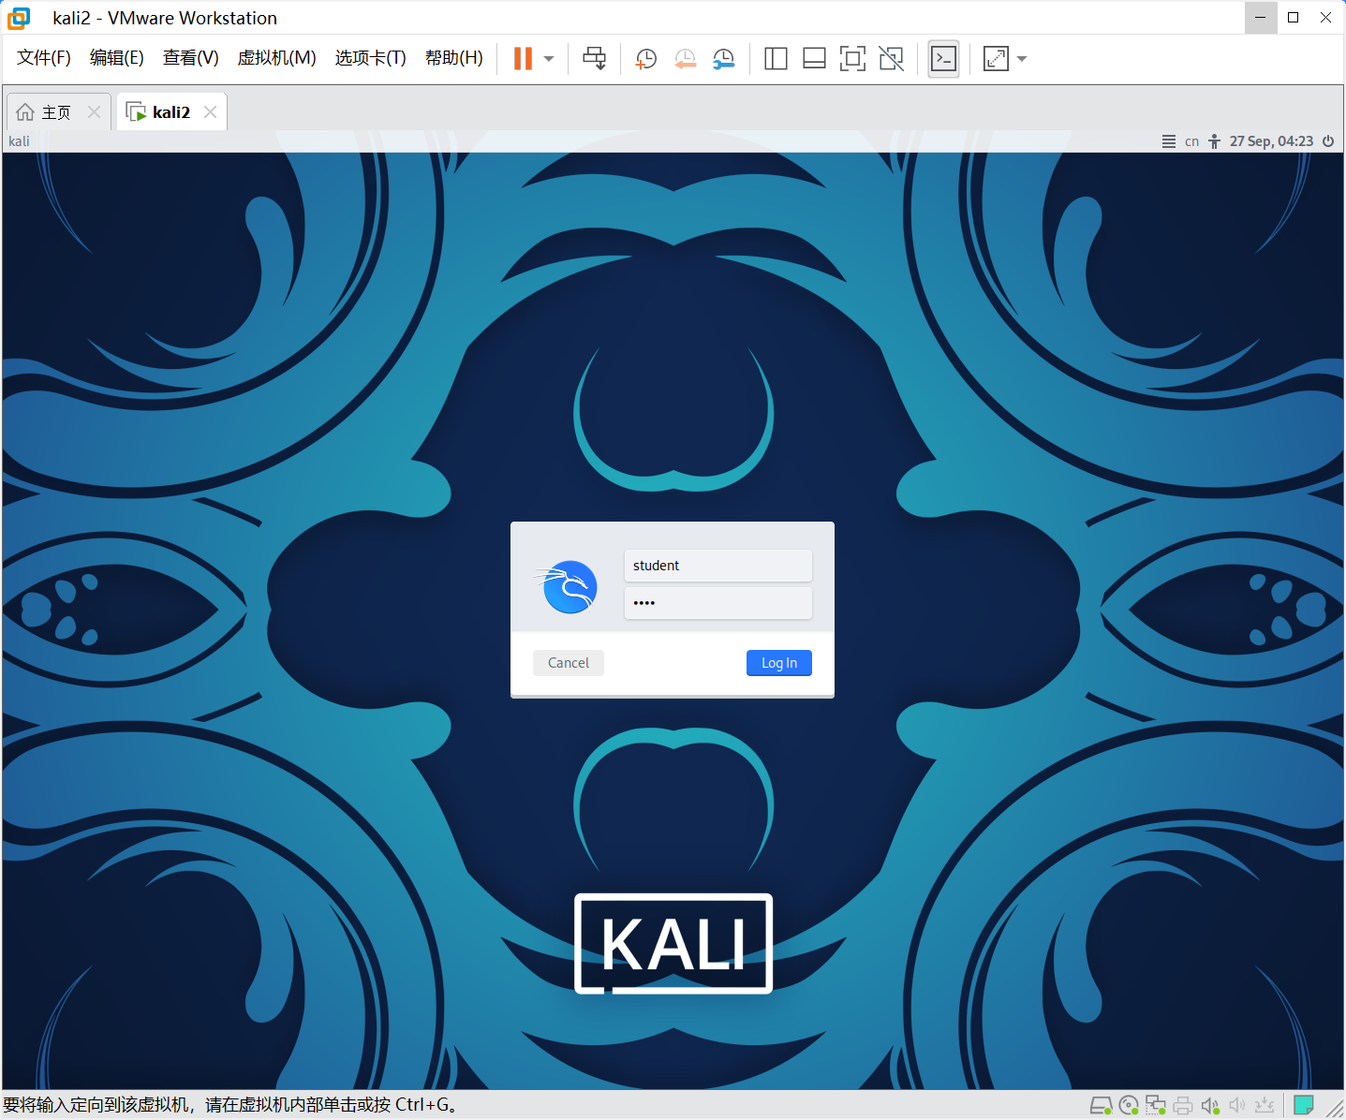
Task: Open the snapshot manager wrench icon
Action: click(723, 59)
